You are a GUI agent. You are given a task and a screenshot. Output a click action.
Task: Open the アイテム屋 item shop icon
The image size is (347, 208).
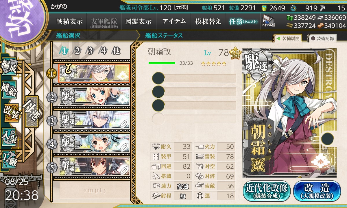tap(268, 21)
